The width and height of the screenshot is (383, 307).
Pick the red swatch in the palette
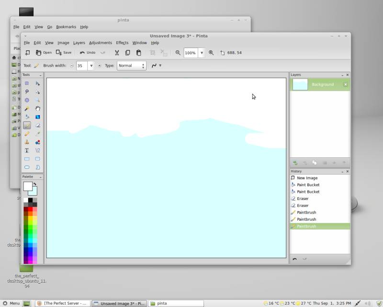[31, 209]
